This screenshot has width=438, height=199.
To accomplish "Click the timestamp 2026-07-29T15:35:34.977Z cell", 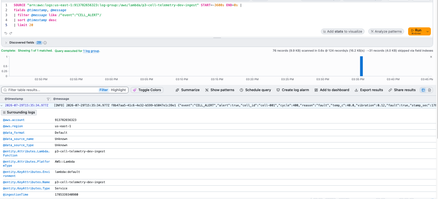I will pyautogui.click(x=27, y=105).
